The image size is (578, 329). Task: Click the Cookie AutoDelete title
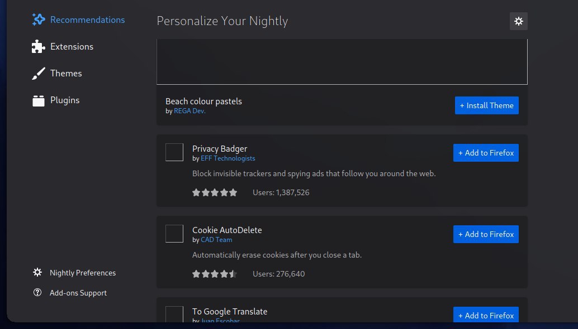coord(227,230)
